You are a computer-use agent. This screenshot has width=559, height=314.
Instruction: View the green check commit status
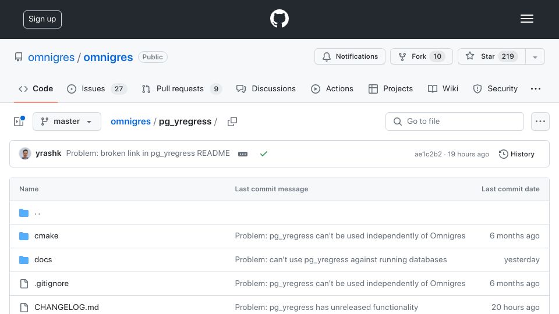(263, 154)
